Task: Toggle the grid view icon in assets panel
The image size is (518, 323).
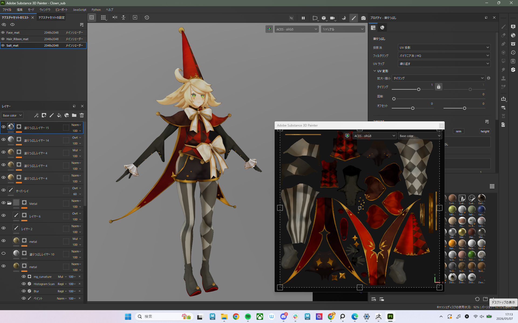Action: click(x=492, y=186)
